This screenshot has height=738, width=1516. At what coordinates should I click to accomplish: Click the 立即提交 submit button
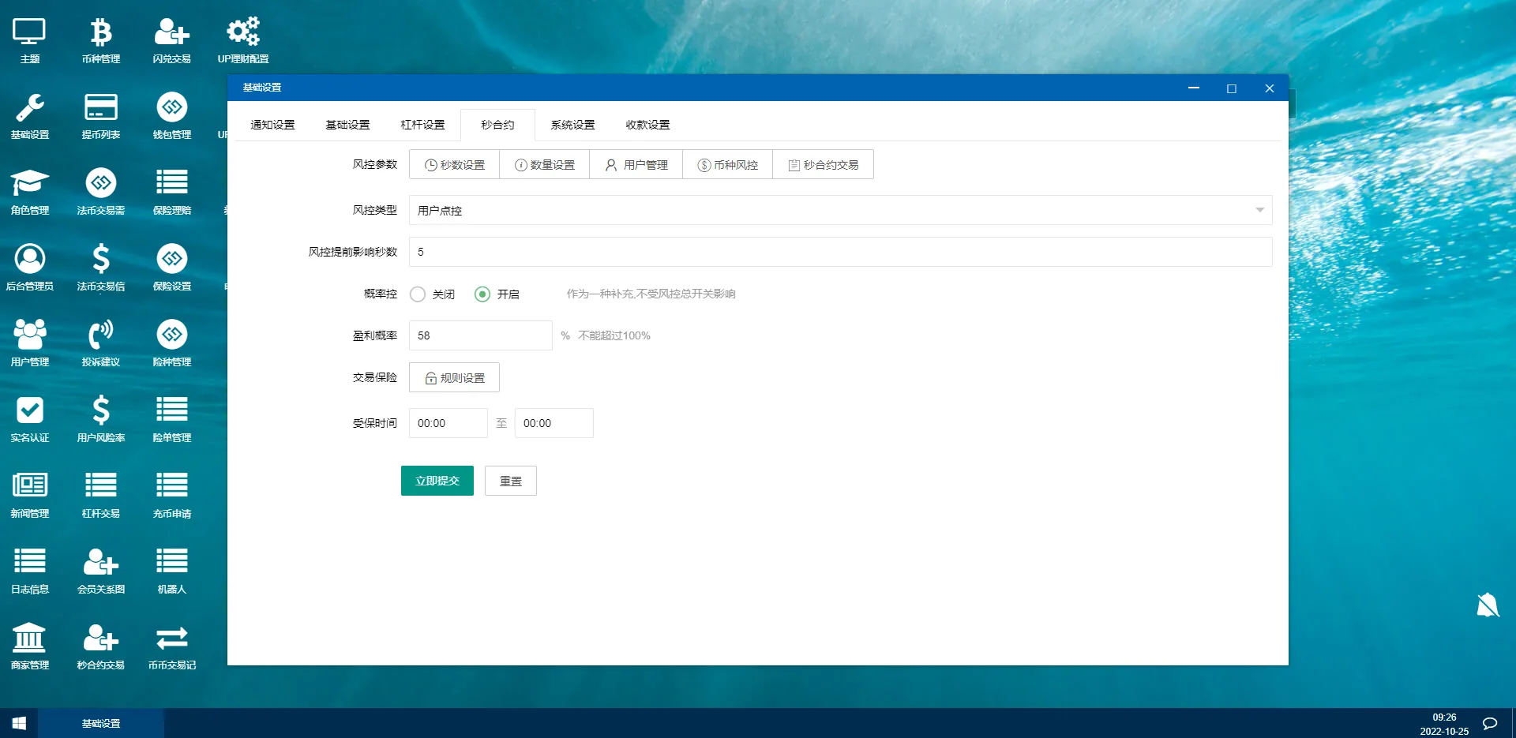coord(437,481)
